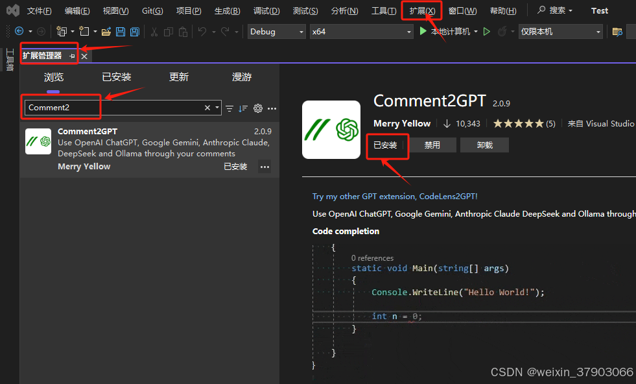Viewport: 636px width, 384px height.
Task: Open the 扩展(X) menu
Action: (x=422, y=11)
